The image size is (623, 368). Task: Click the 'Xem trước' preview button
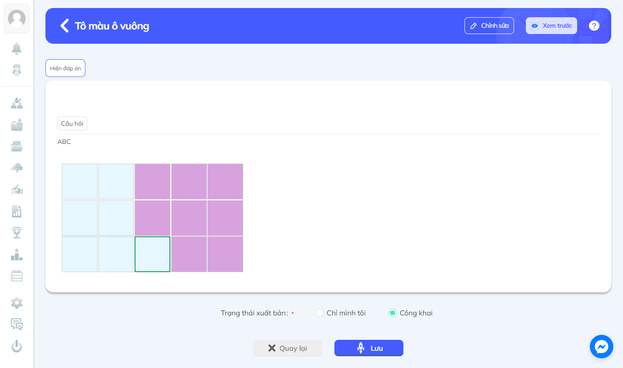click(551, 26)
